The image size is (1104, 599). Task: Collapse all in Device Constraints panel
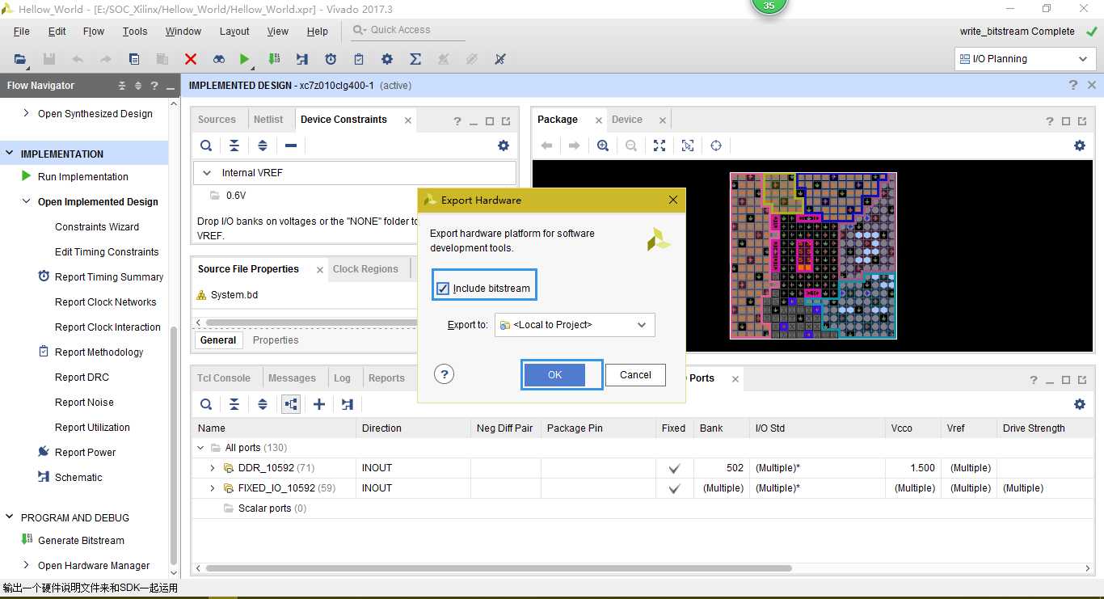pos(234,146)
